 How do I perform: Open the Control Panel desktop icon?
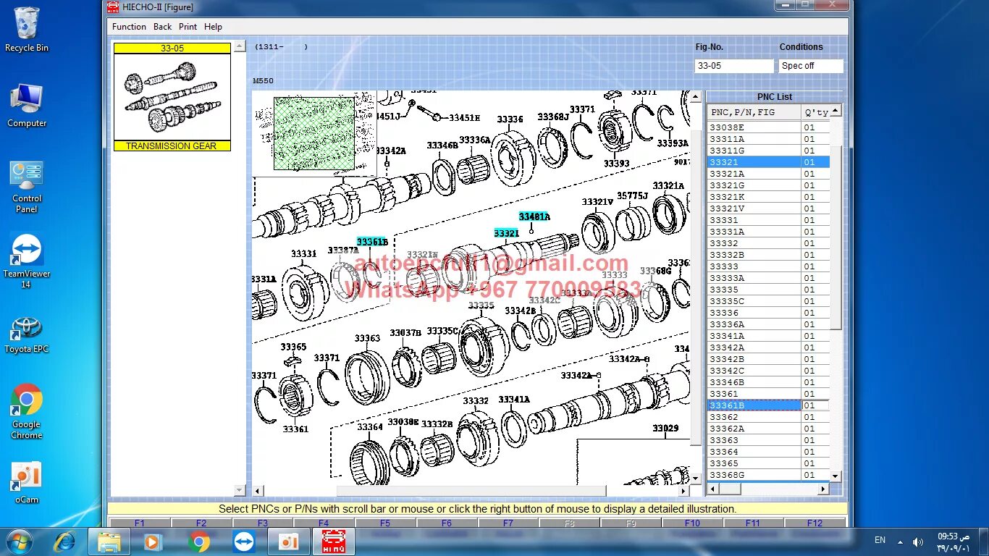tap(27, 187)
